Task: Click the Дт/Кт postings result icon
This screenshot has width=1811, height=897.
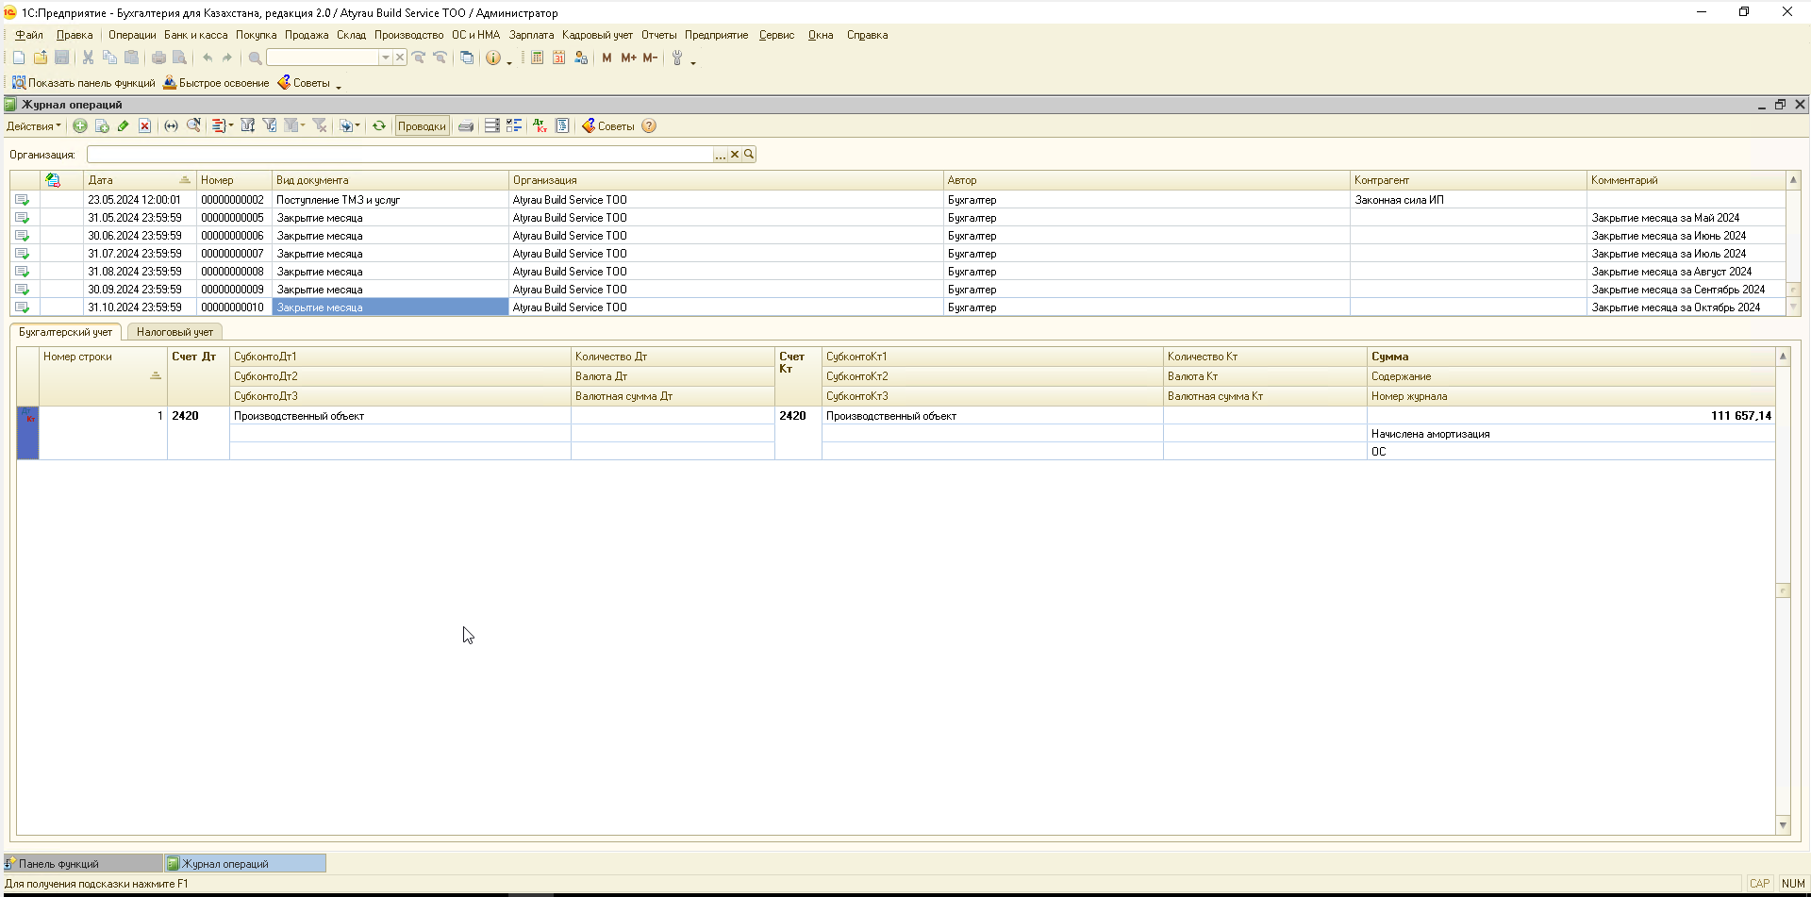Action: coord(540,126)
